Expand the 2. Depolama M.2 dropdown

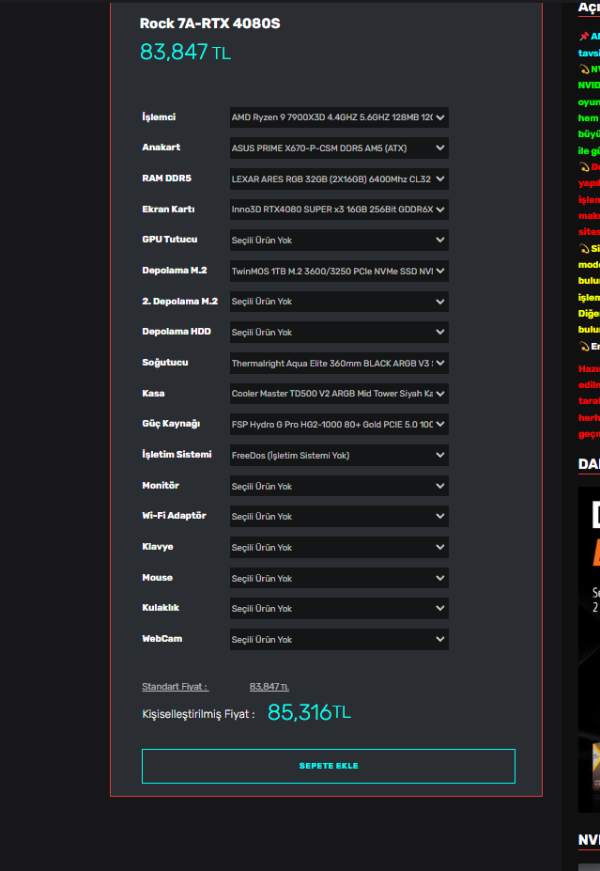tap(339, 302)
